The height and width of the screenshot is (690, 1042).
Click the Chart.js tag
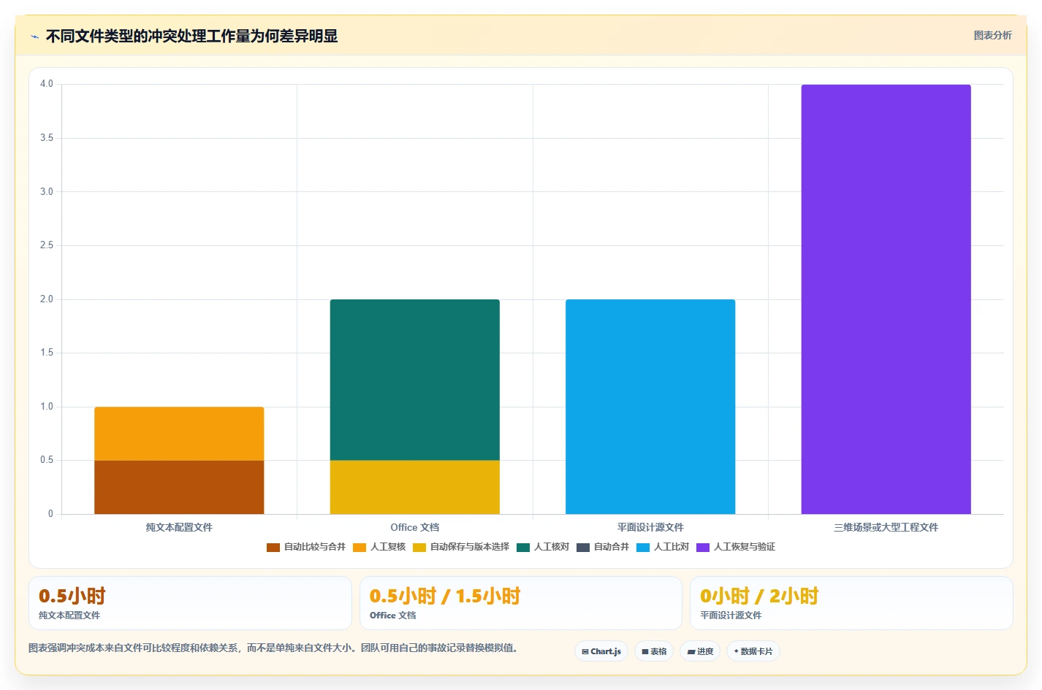coord(601,651)
